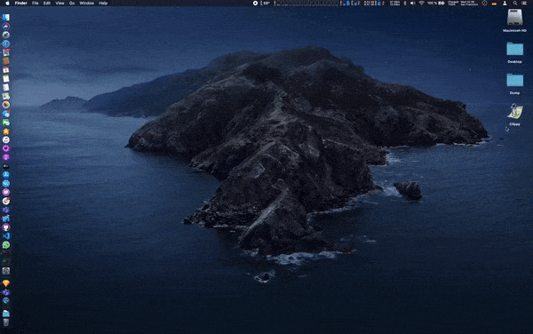The image size is (533, 334).
Task: Open the Apple menu
Action: click(x=7, y=3)
